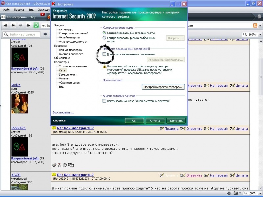Click the browser back arrow button

pos(13,25)
